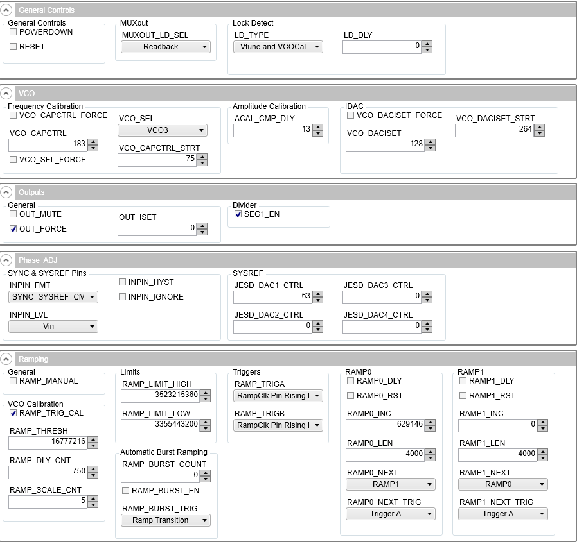Toggle VCO_DACISET_FORCE checkbox
The width and height of the screenshot is (577, 544).
[x=351, y=115]
